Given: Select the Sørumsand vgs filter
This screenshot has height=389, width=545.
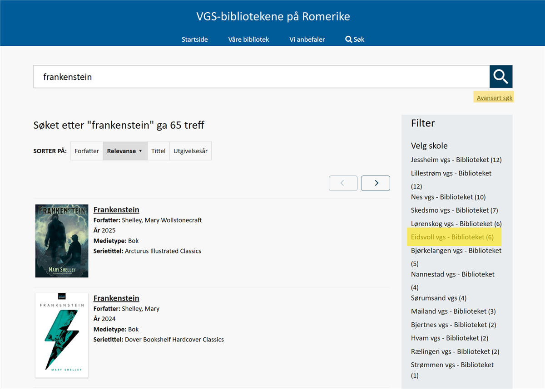Looking at the screenshot, I should (x=438, y=298).
